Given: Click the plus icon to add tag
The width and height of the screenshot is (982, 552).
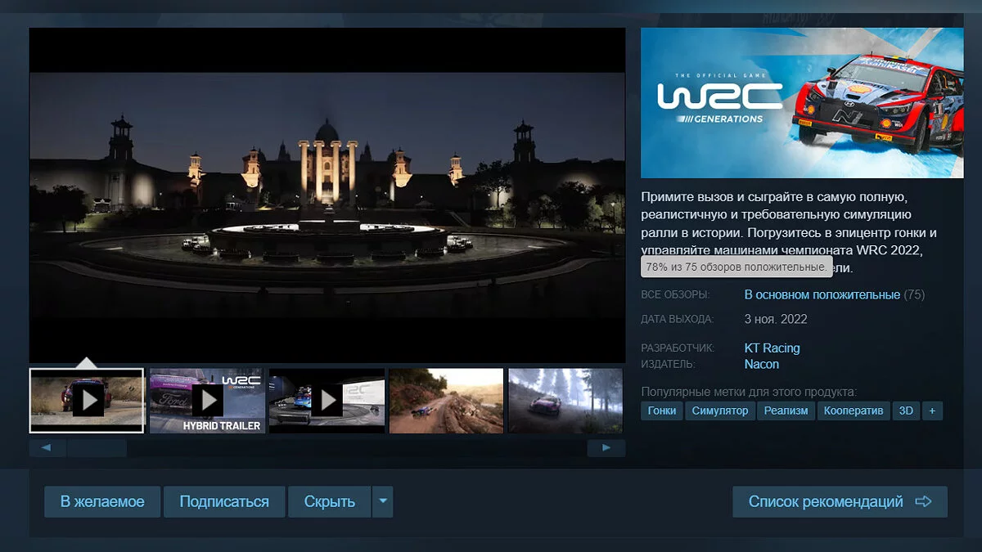Looking at the screenshot, I should point(932,411).
